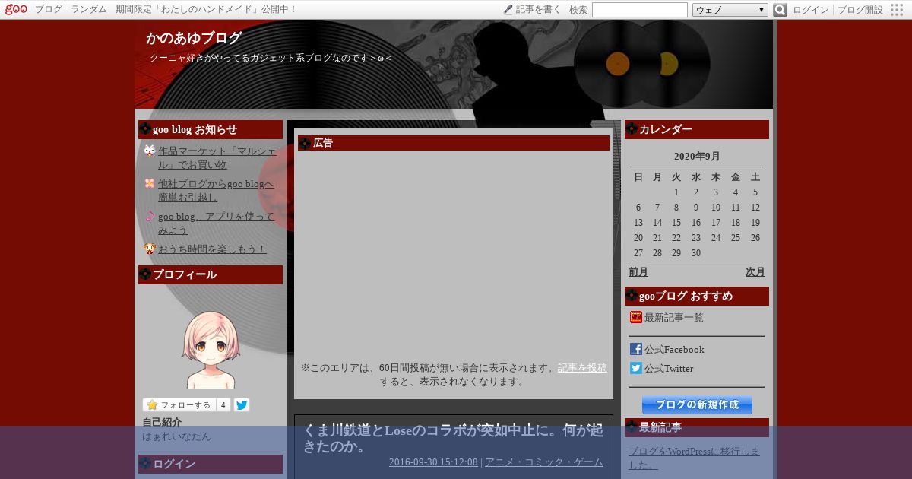
Task: Open the 期間限定 わたしのハンドメイド promo link
Action: [x=207, y=10]
